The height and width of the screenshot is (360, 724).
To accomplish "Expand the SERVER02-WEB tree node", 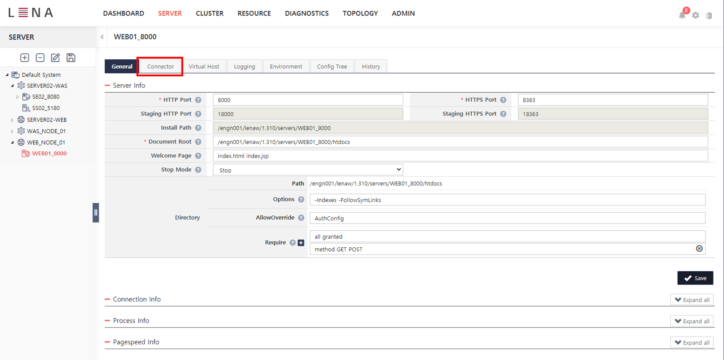I will point(12,120).
